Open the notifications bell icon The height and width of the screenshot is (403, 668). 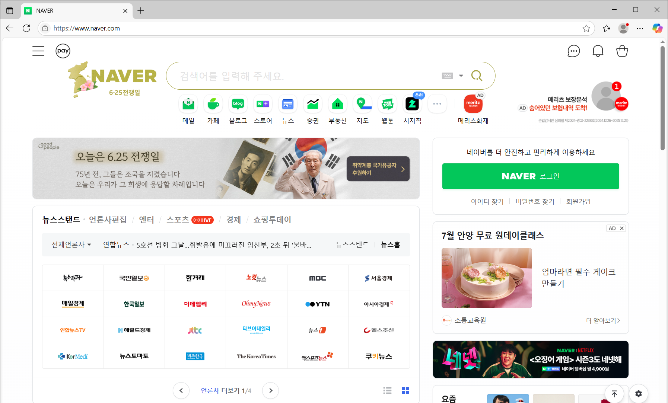598,51
